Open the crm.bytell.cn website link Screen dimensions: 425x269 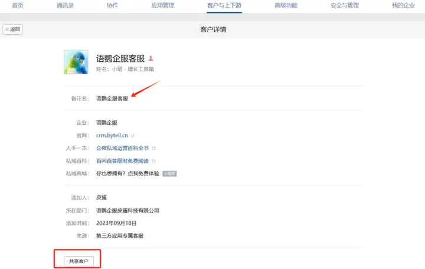tap(112, 136)
